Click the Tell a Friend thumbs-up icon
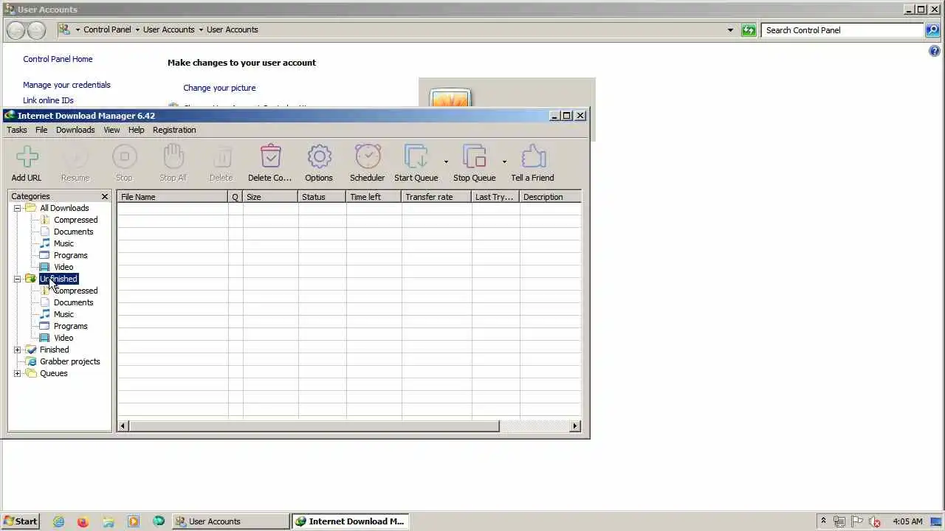The width and height of the screenshot is (945, 531). click(x=533, y=156)
